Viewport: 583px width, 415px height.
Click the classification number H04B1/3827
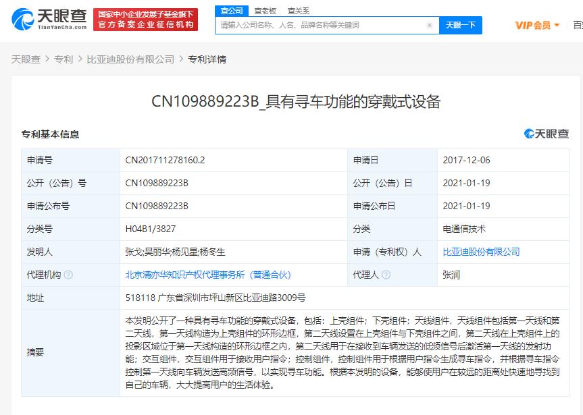[151, 229]
